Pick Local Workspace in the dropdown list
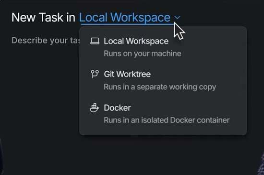Viewport: 264px width, 175px height. (163, 47)
